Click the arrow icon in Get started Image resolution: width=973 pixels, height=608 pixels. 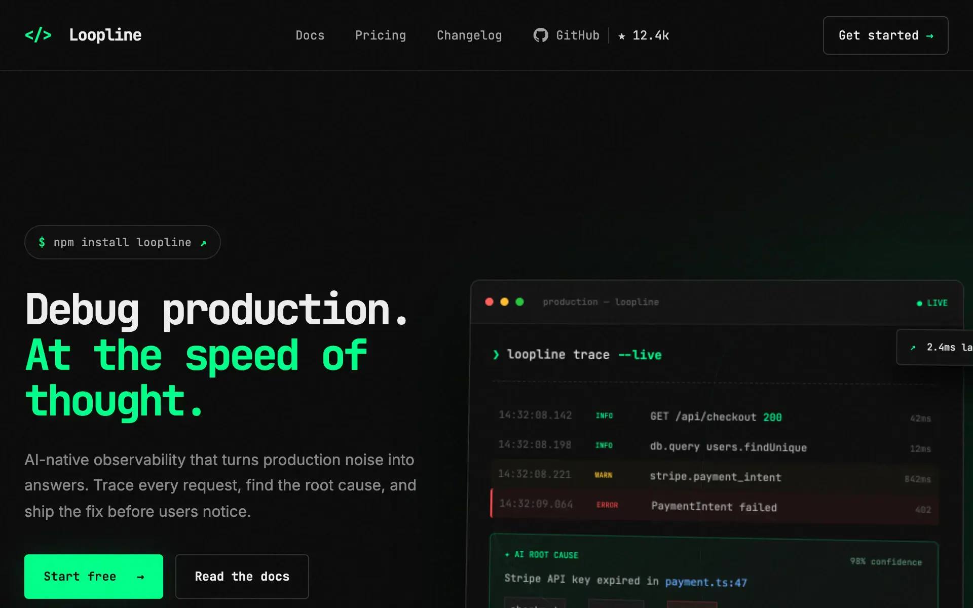click(929, 35)
